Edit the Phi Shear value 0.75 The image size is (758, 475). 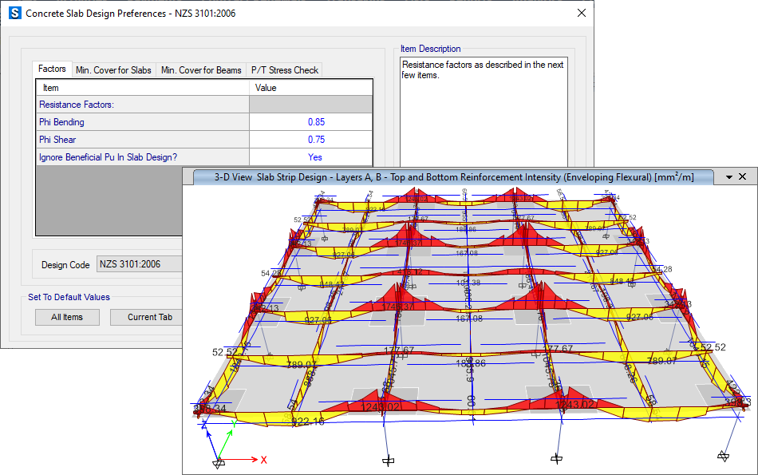pyautogui.click(x=315, y=140)
